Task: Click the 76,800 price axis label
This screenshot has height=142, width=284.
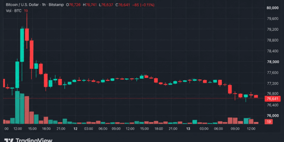Action: coord(272,94)
